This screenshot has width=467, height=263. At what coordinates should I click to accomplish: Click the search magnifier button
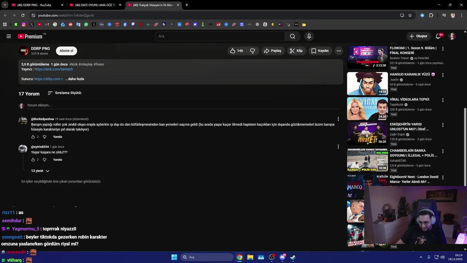tap(293, 36)
